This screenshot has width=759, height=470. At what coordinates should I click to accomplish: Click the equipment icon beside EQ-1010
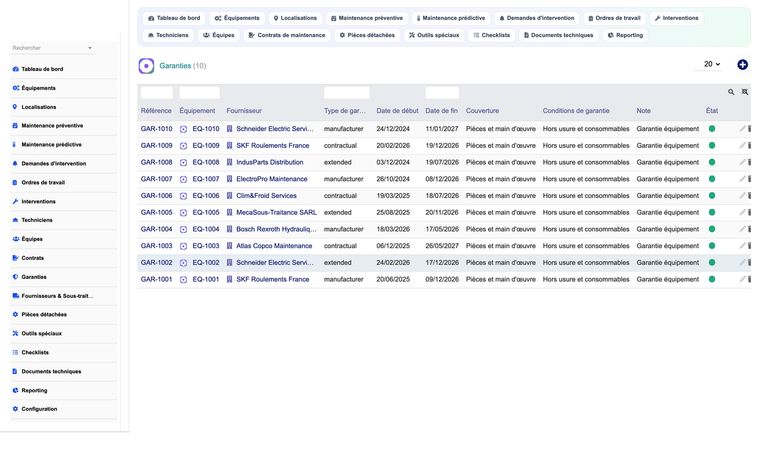tap(183, 129)
